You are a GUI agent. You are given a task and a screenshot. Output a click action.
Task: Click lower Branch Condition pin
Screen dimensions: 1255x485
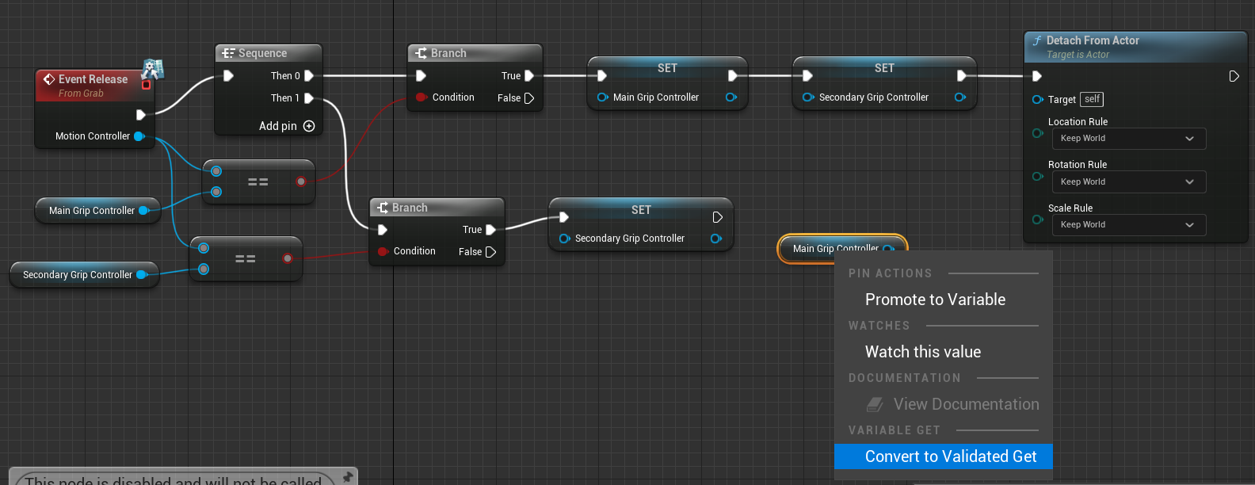383,251
